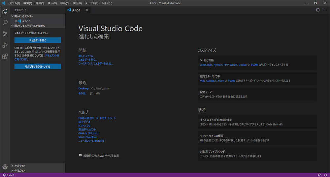
Task: Open the Extensions view icon
Action: 5,56
